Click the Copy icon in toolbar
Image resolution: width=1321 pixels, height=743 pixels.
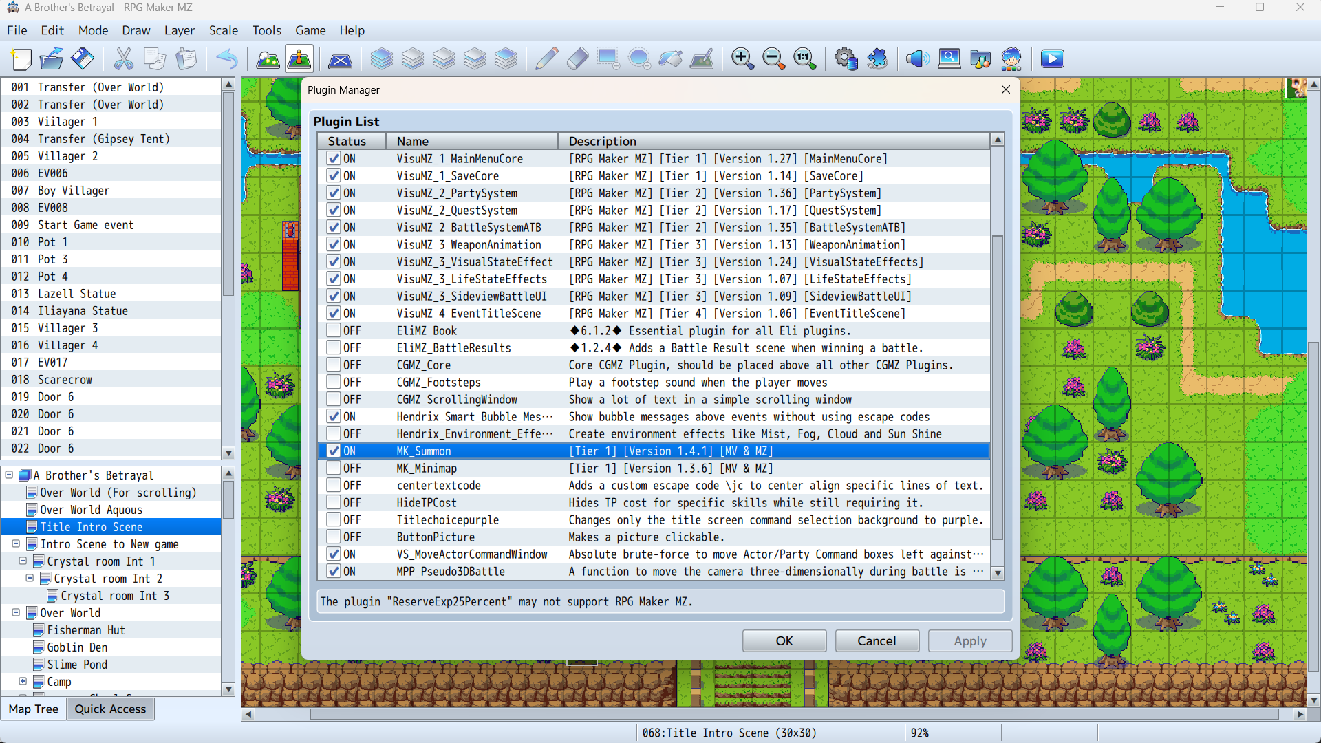click(x=155, y=59)
